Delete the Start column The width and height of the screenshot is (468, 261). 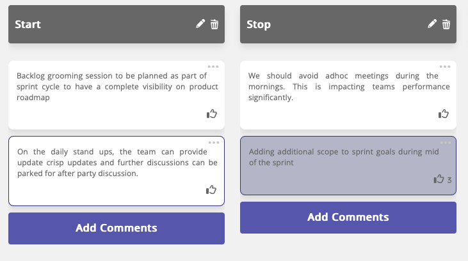pyautogui.click(x=214, y=24)
